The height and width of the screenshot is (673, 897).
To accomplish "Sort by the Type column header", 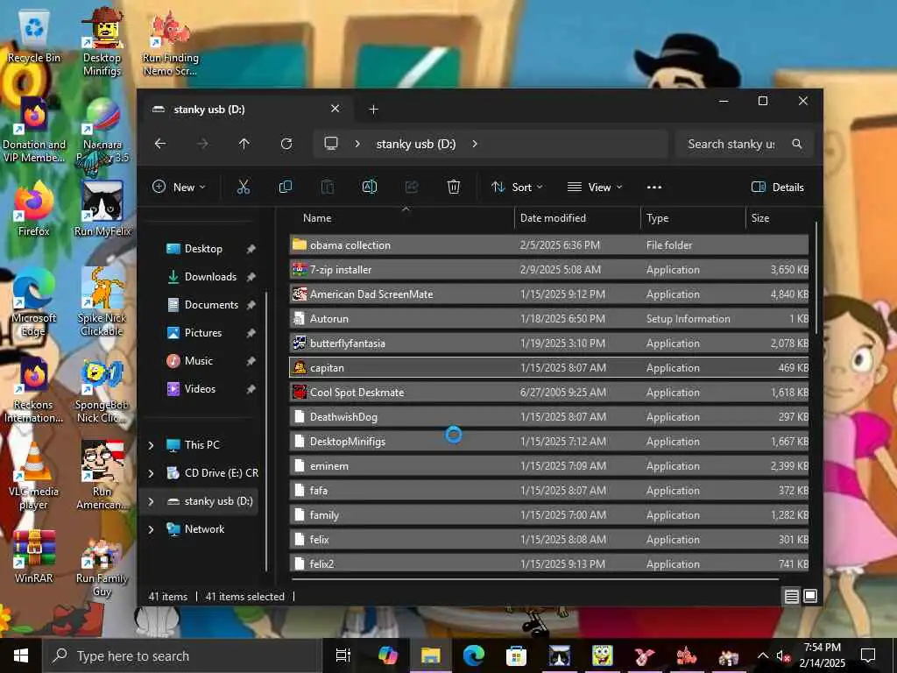I will pos(693,218).
